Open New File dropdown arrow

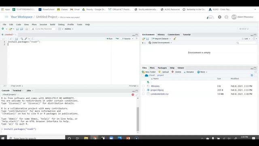6,29
